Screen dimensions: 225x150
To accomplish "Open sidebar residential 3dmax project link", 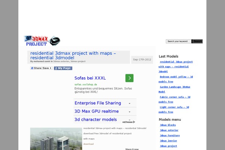I will pos(175,67).
